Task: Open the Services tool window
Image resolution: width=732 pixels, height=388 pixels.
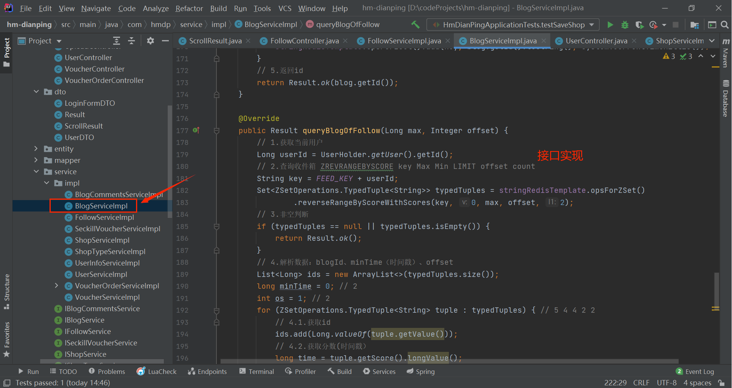Action: coord(379,371)
